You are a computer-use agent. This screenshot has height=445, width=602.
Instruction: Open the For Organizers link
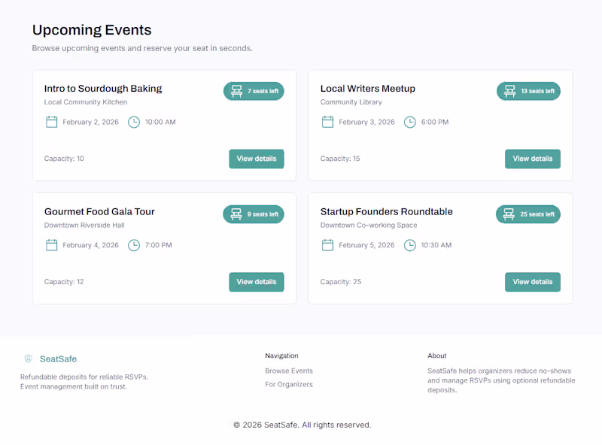pos(288,384)
